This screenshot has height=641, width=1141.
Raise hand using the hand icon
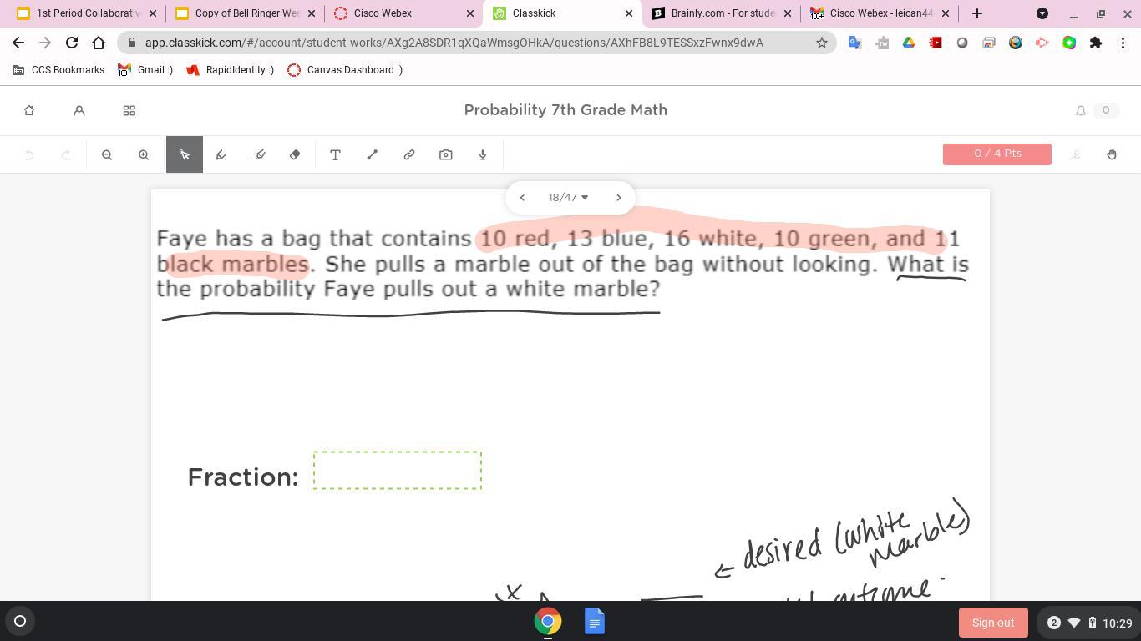pos(1112,154)
